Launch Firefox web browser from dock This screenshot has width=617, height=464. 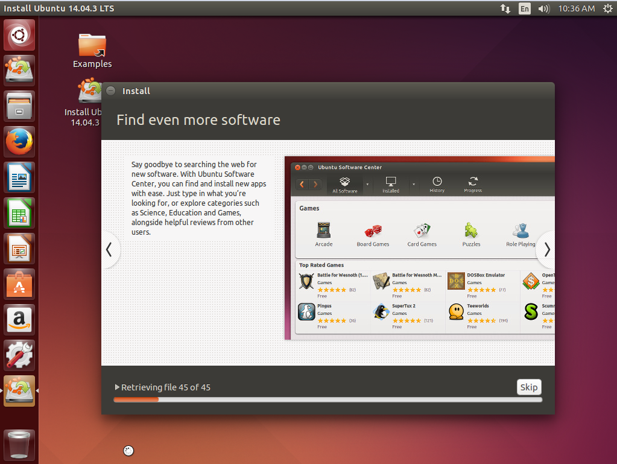[19, 142]
